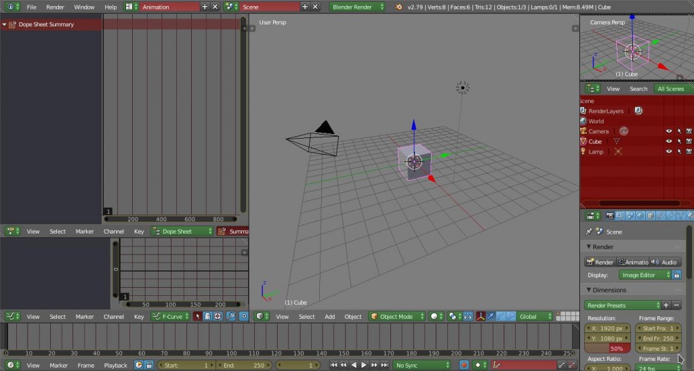Toggle Lamp renderability camera icon
The image size is (694, 371).
click(x=689, y=152)
